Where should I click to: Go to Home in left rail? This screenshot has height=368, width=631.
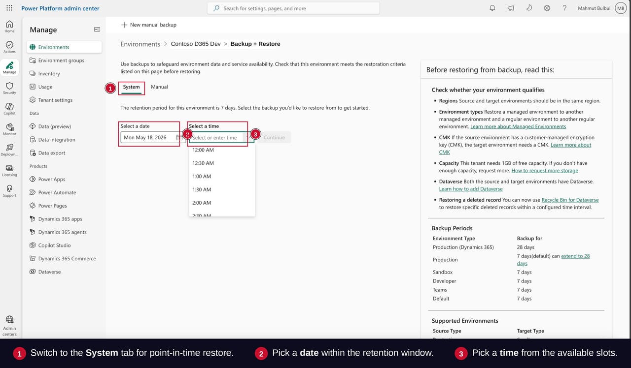(9, 27)
